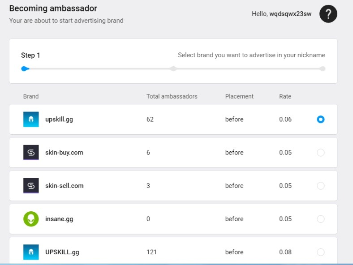The height and width of the screenshot is (265, 353).
Task: Click the Rate column header
Action: pos(285,96)
